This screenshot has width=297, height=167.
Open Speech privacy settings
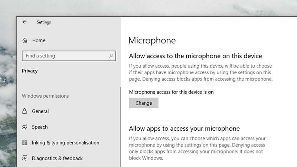[40, 127]
